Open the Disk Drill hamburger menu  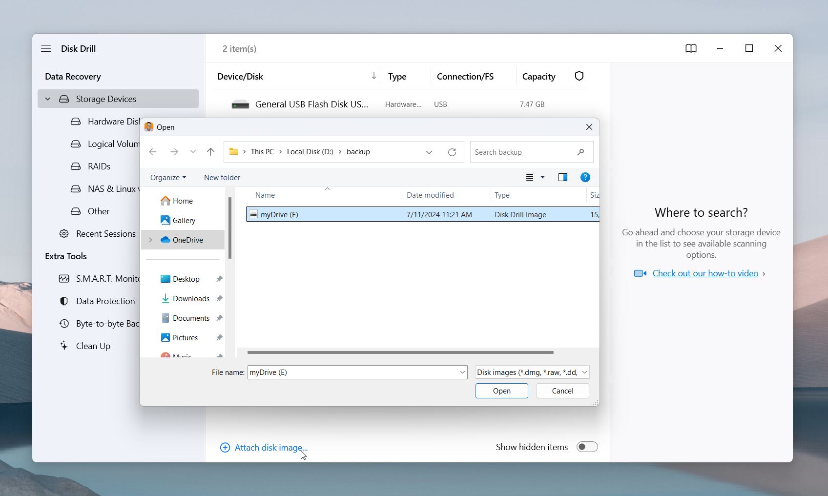pyautogui.click(x=46, y=48)
